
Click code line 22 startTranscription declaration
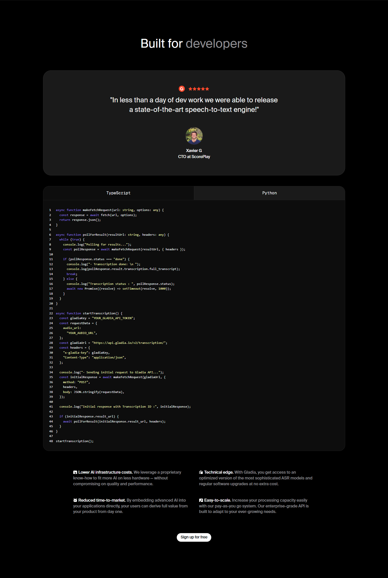click(x=89, y=313)
